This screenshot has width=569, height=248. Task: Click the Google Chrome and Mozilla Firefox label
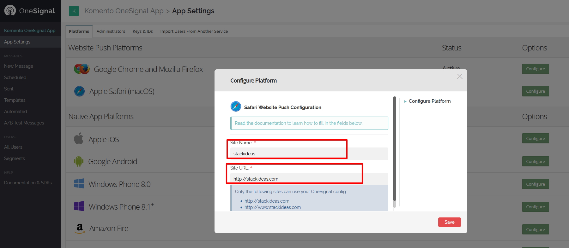pyautogui.click(x=148, y=69)
